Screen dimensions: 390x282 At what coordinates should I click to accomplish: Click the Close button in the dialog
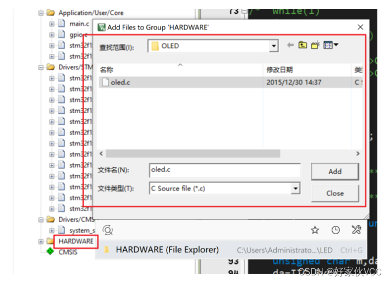(335, 193)
